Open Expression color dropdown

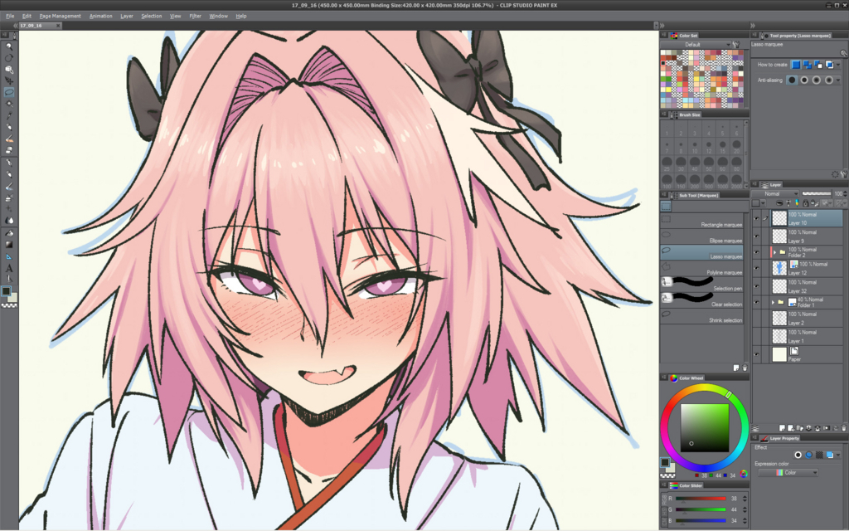click(x=788, y=472)
